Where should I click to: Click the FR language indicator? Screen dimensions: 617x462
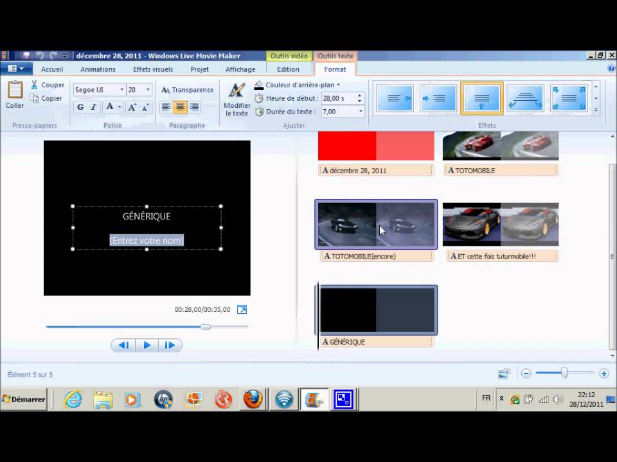pos(487,398)
